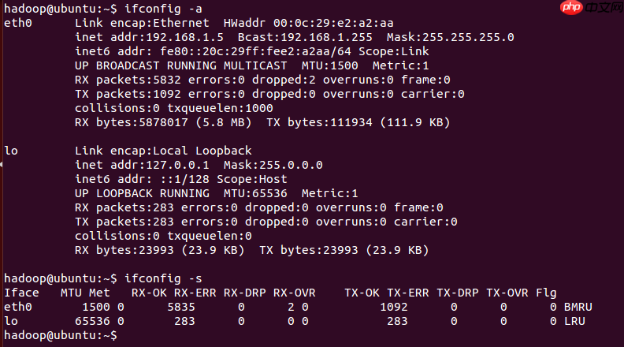624x347 pixels.
Task: Click the RX-ERR column header
Action: click(x=195, y=293)
